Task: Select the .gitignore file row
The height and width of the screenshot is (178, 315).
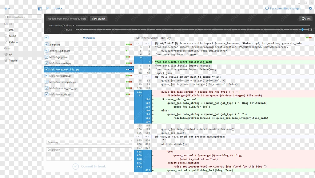Action: [89, 44]
